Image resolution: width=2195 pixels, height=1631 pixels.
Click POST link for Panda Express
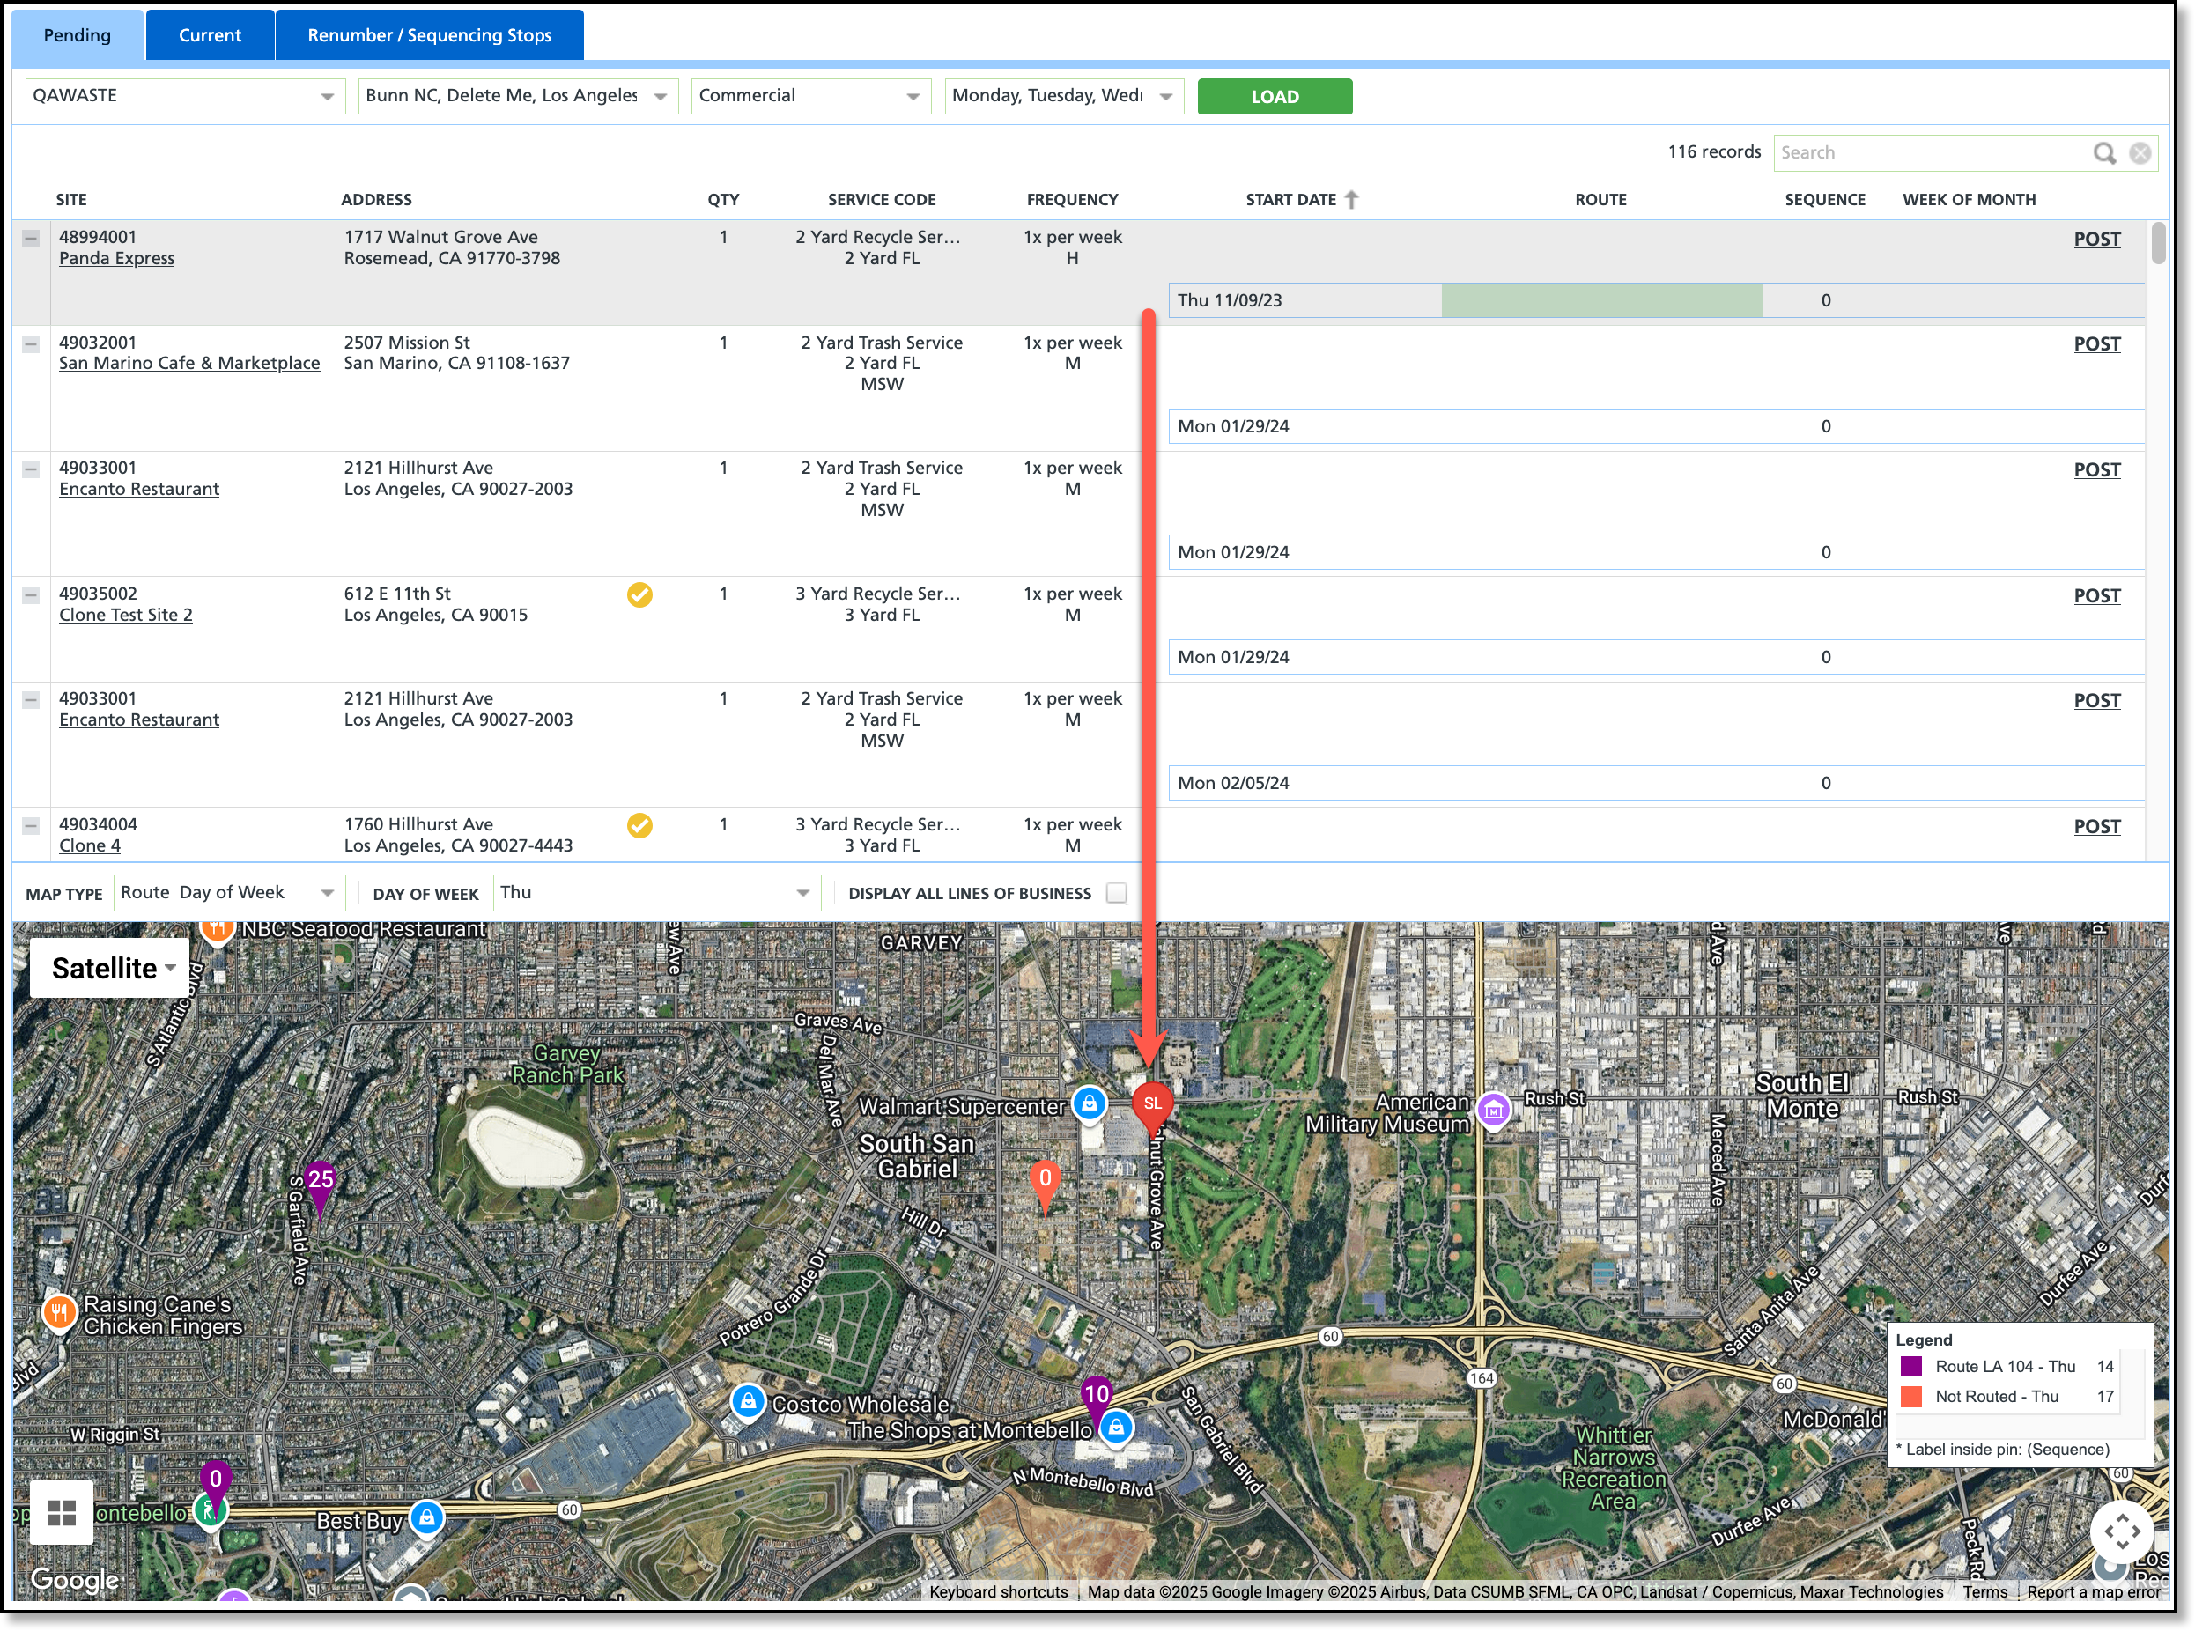pyautogui.click(x=2096, y=239)
